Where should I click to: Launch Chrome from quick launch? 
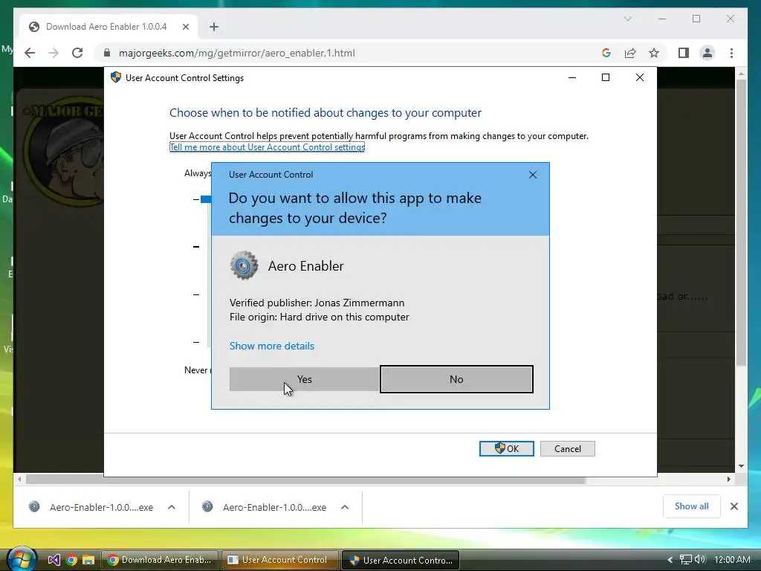pyautogui.click(x=71, y=560)
